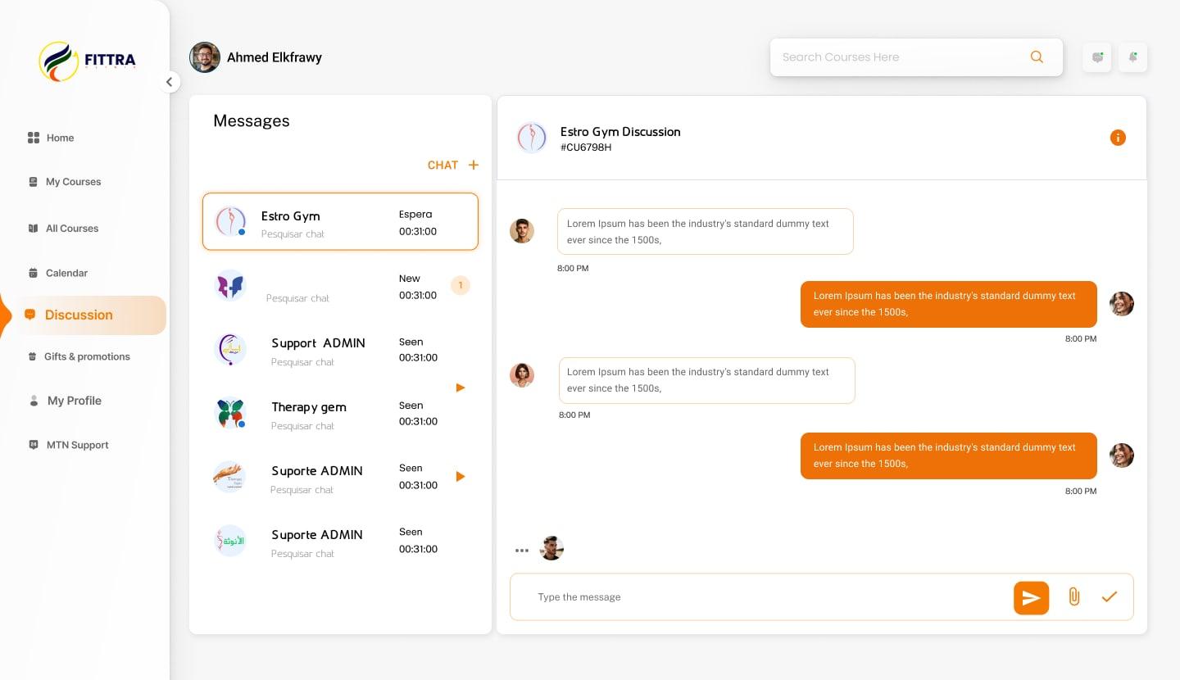Click the CHAT label to start chat
Screen dimensions: 1180x680
[442, 165]
